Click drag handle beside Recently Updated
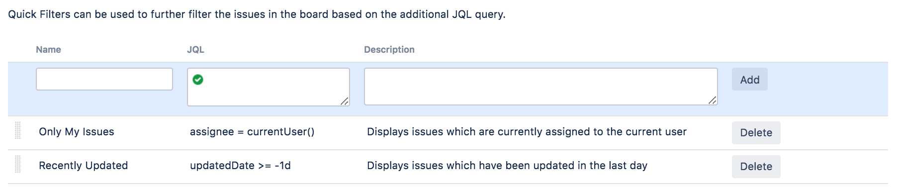Screen dimensions: 897x193 pos(18,164)
